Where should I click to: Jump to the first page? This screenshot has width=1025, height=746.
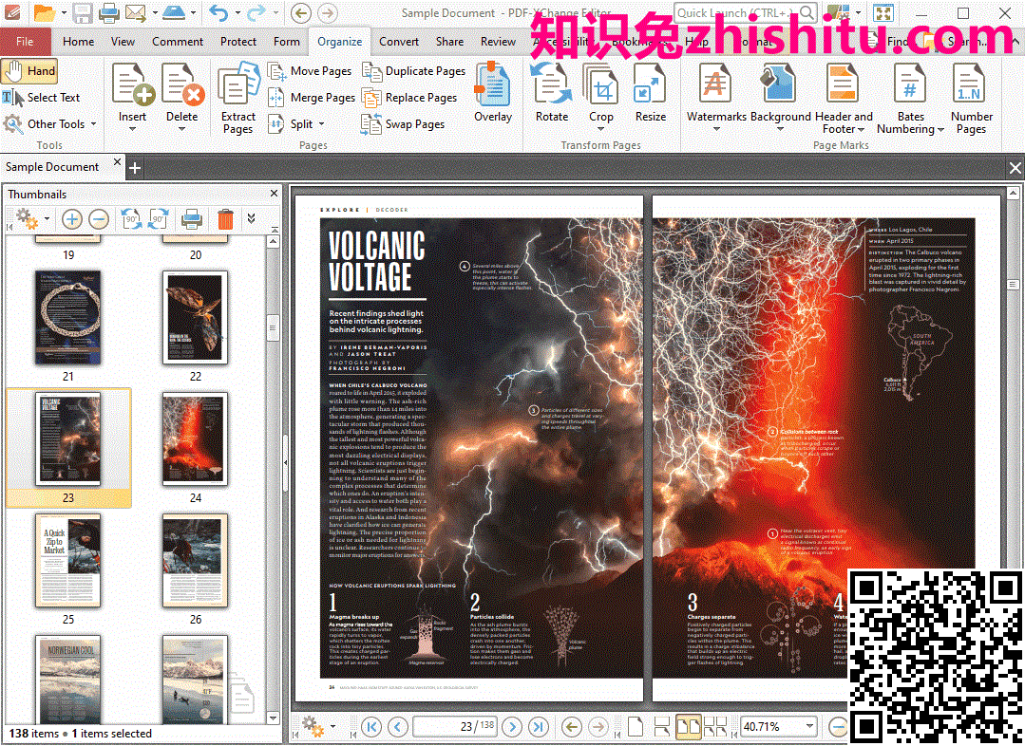[x=371, y=726]
